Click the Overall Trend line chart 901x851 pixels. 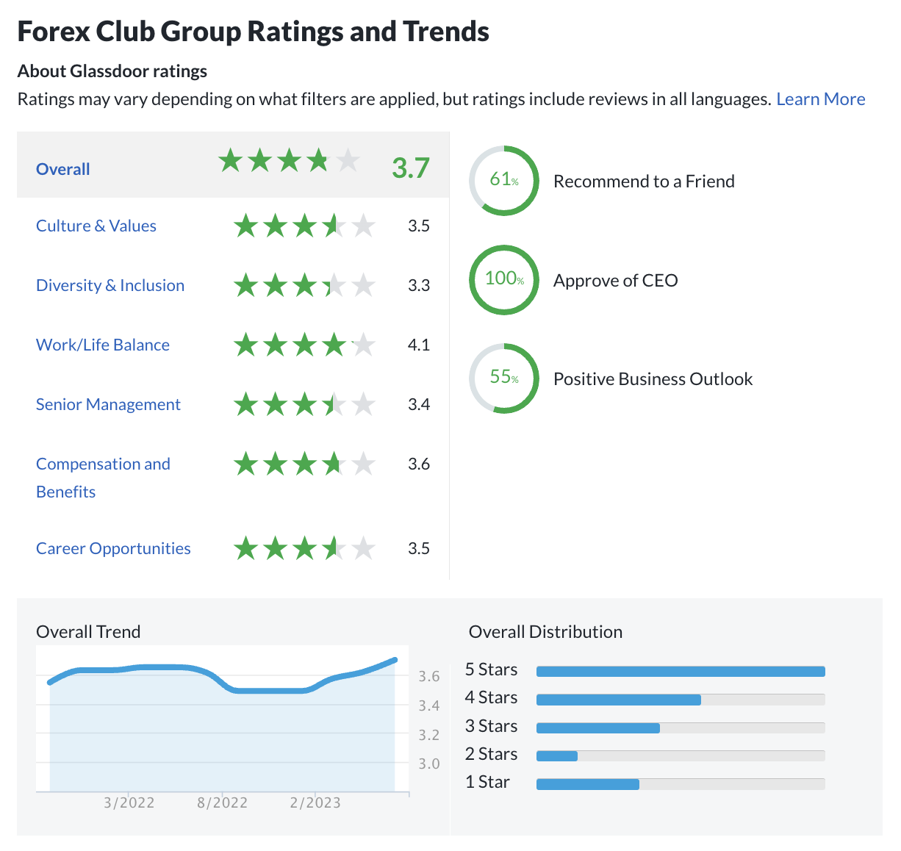[x=222, y=719]
